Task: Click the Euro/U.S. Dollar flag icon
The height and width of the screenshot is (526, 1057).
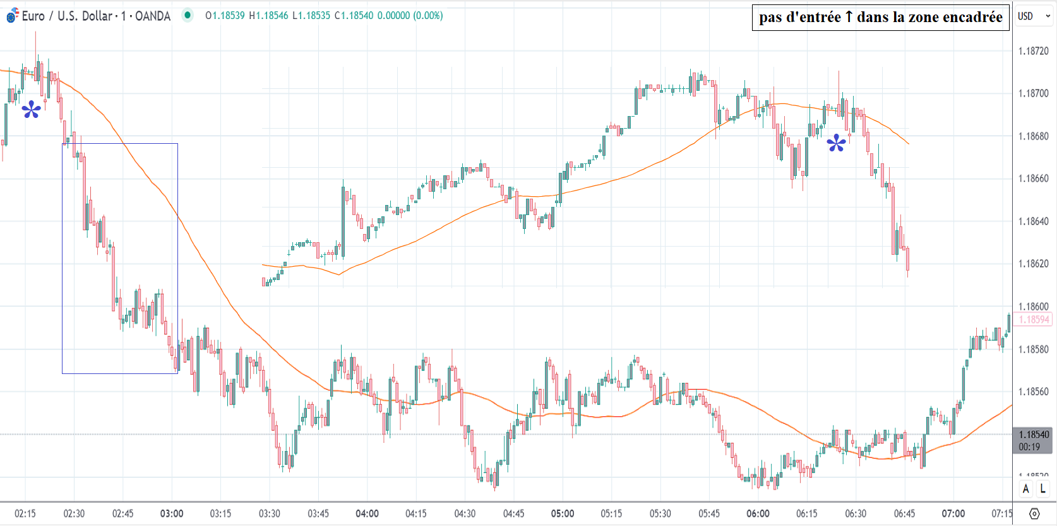Action: 13,15
